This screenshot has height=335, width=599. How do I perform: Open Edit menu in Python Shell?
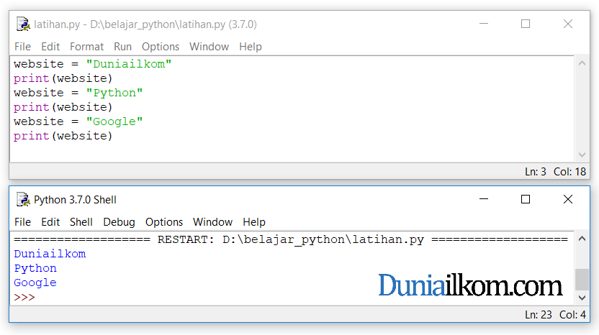(x=50, y=222)
